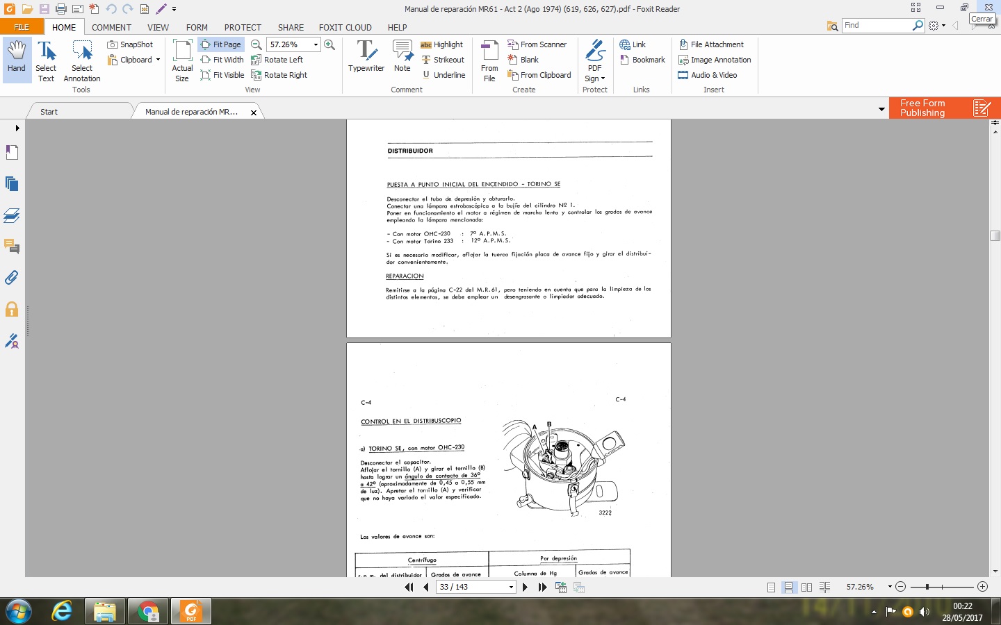Open the FILE menu
1001x625 pixels.
pos(22,27)
